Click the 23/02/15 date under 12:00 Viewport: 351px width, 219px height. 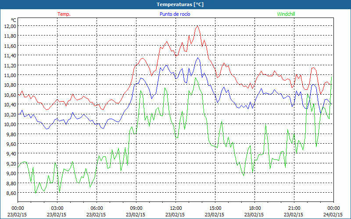[x=175, y=215]
